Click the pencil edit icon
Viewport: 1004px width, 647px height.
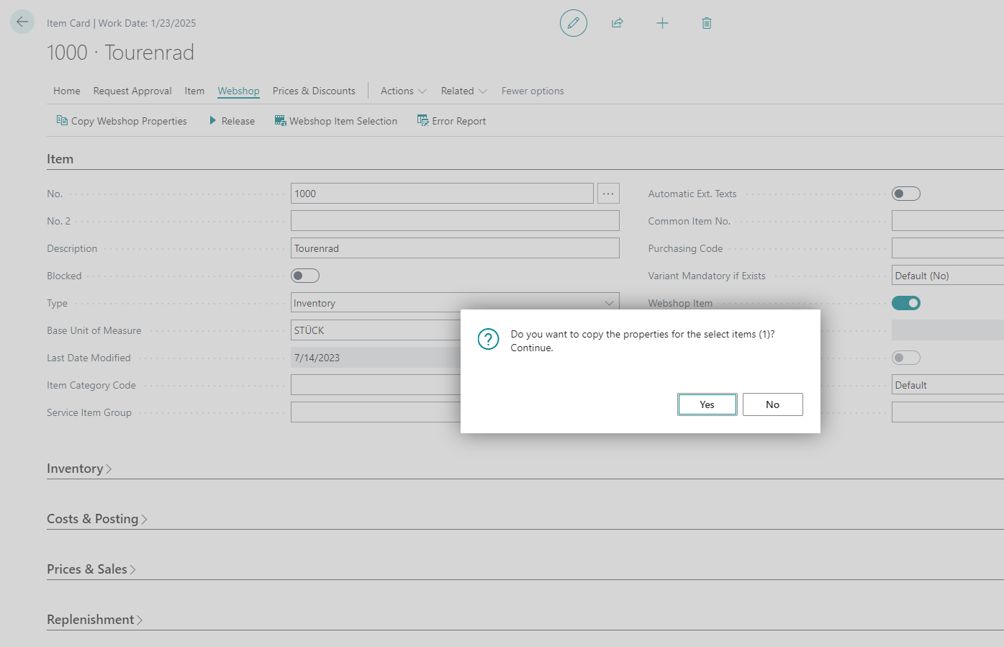click(x=573, y=23)
